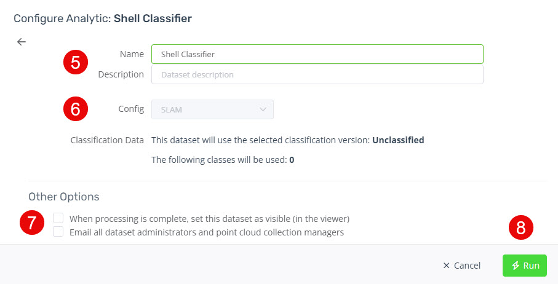Open the SLAM config selection box
The height and width of the screenshot is (284, 558).
click(x=212, y=109)
